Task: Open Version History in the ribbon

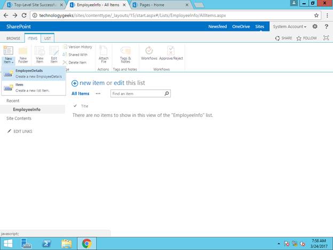Action: pos(78,47)
